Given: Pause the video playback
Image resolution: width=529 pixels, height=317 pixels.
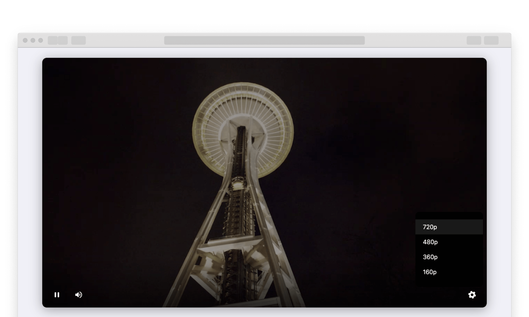Looking at the screenshot, I should (57, 295).
